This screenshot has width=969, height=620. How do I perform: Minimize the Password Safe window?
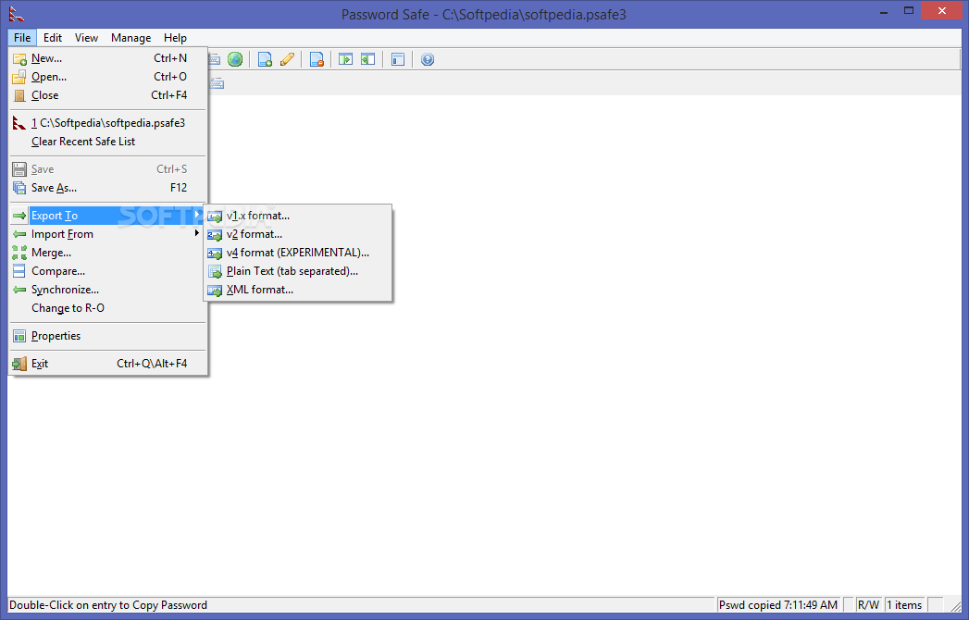884,11
